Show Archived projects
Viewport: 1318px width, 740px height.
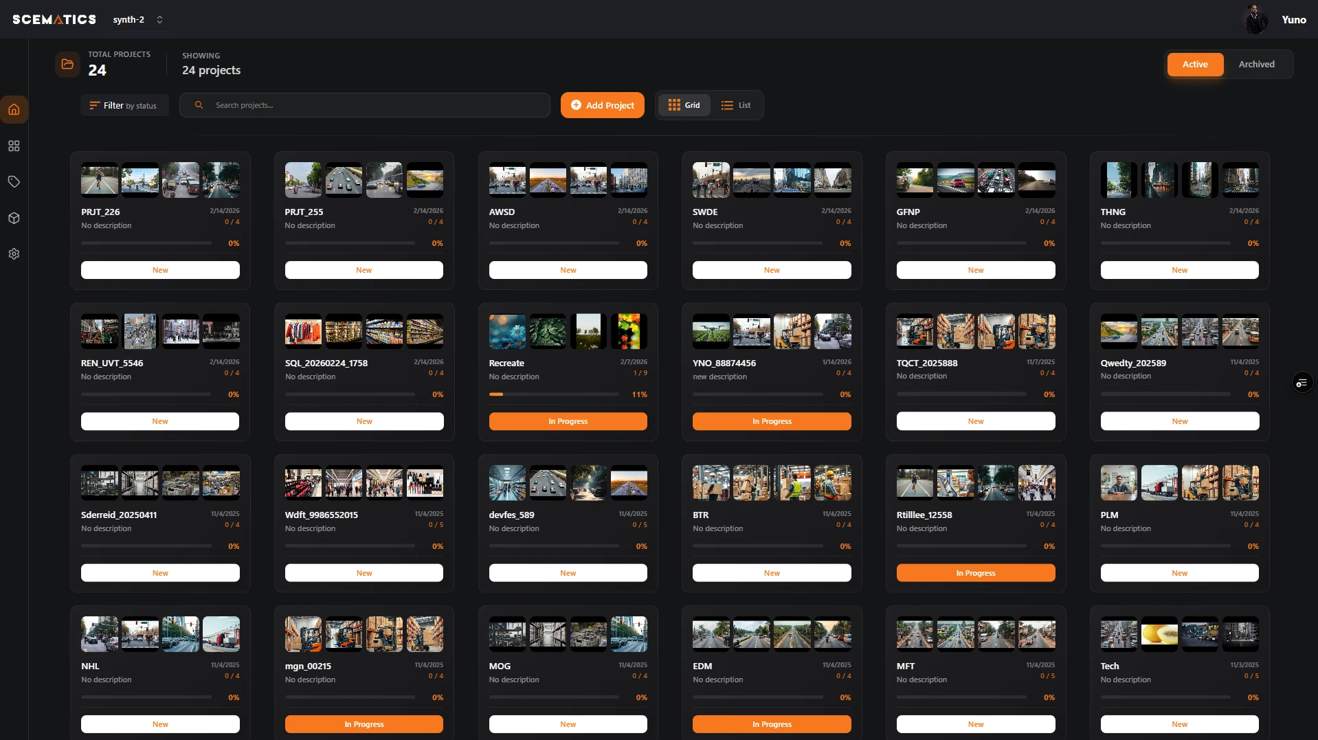(x=1256, y=65)
